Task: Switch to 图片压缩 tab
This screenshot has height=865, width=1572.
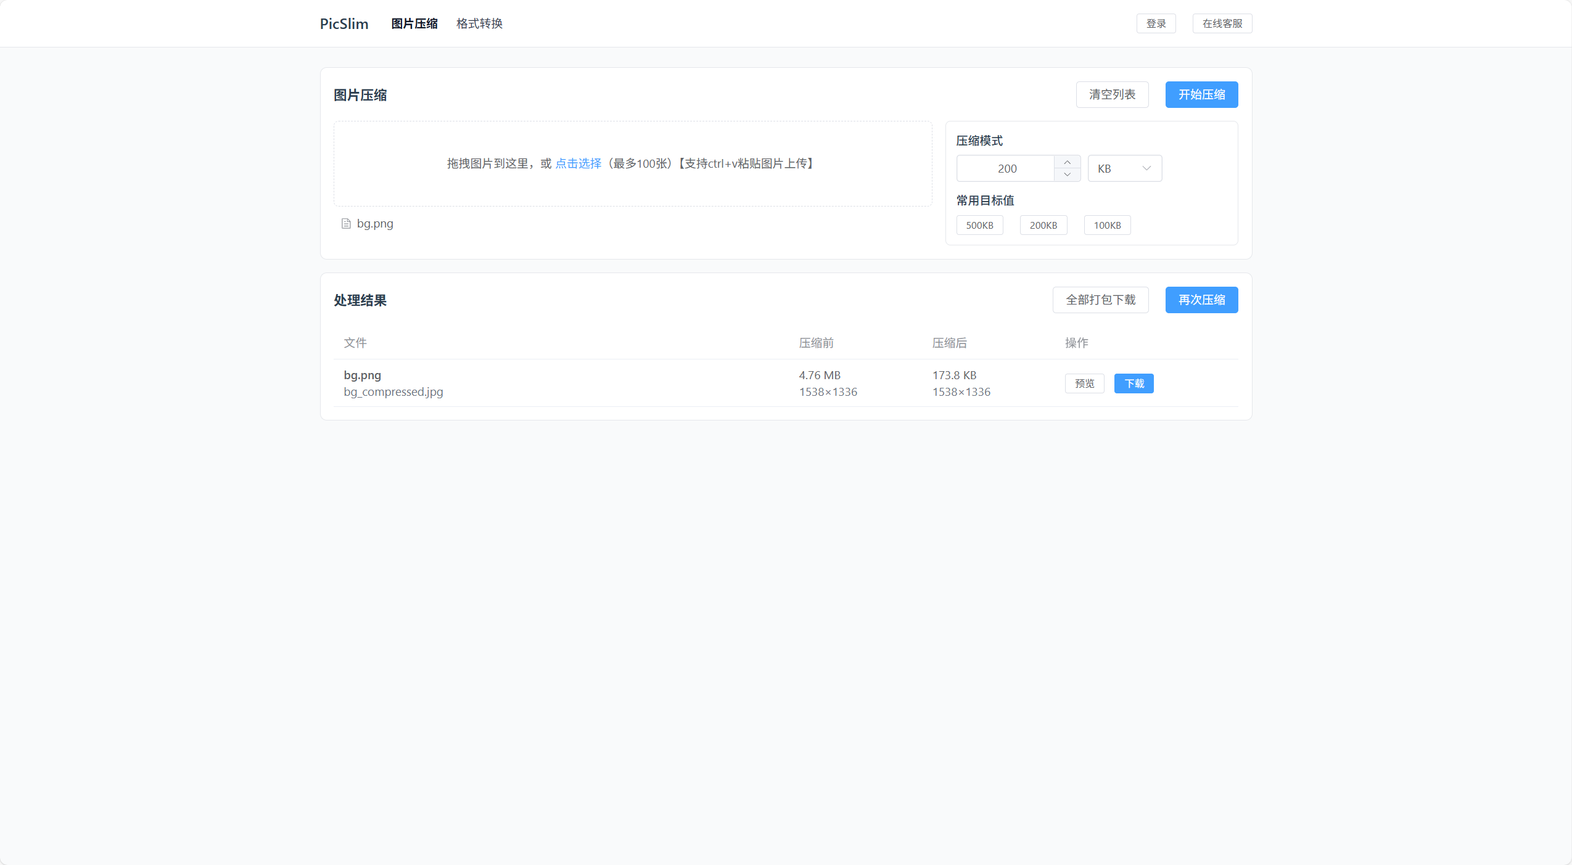Action: 414,24
